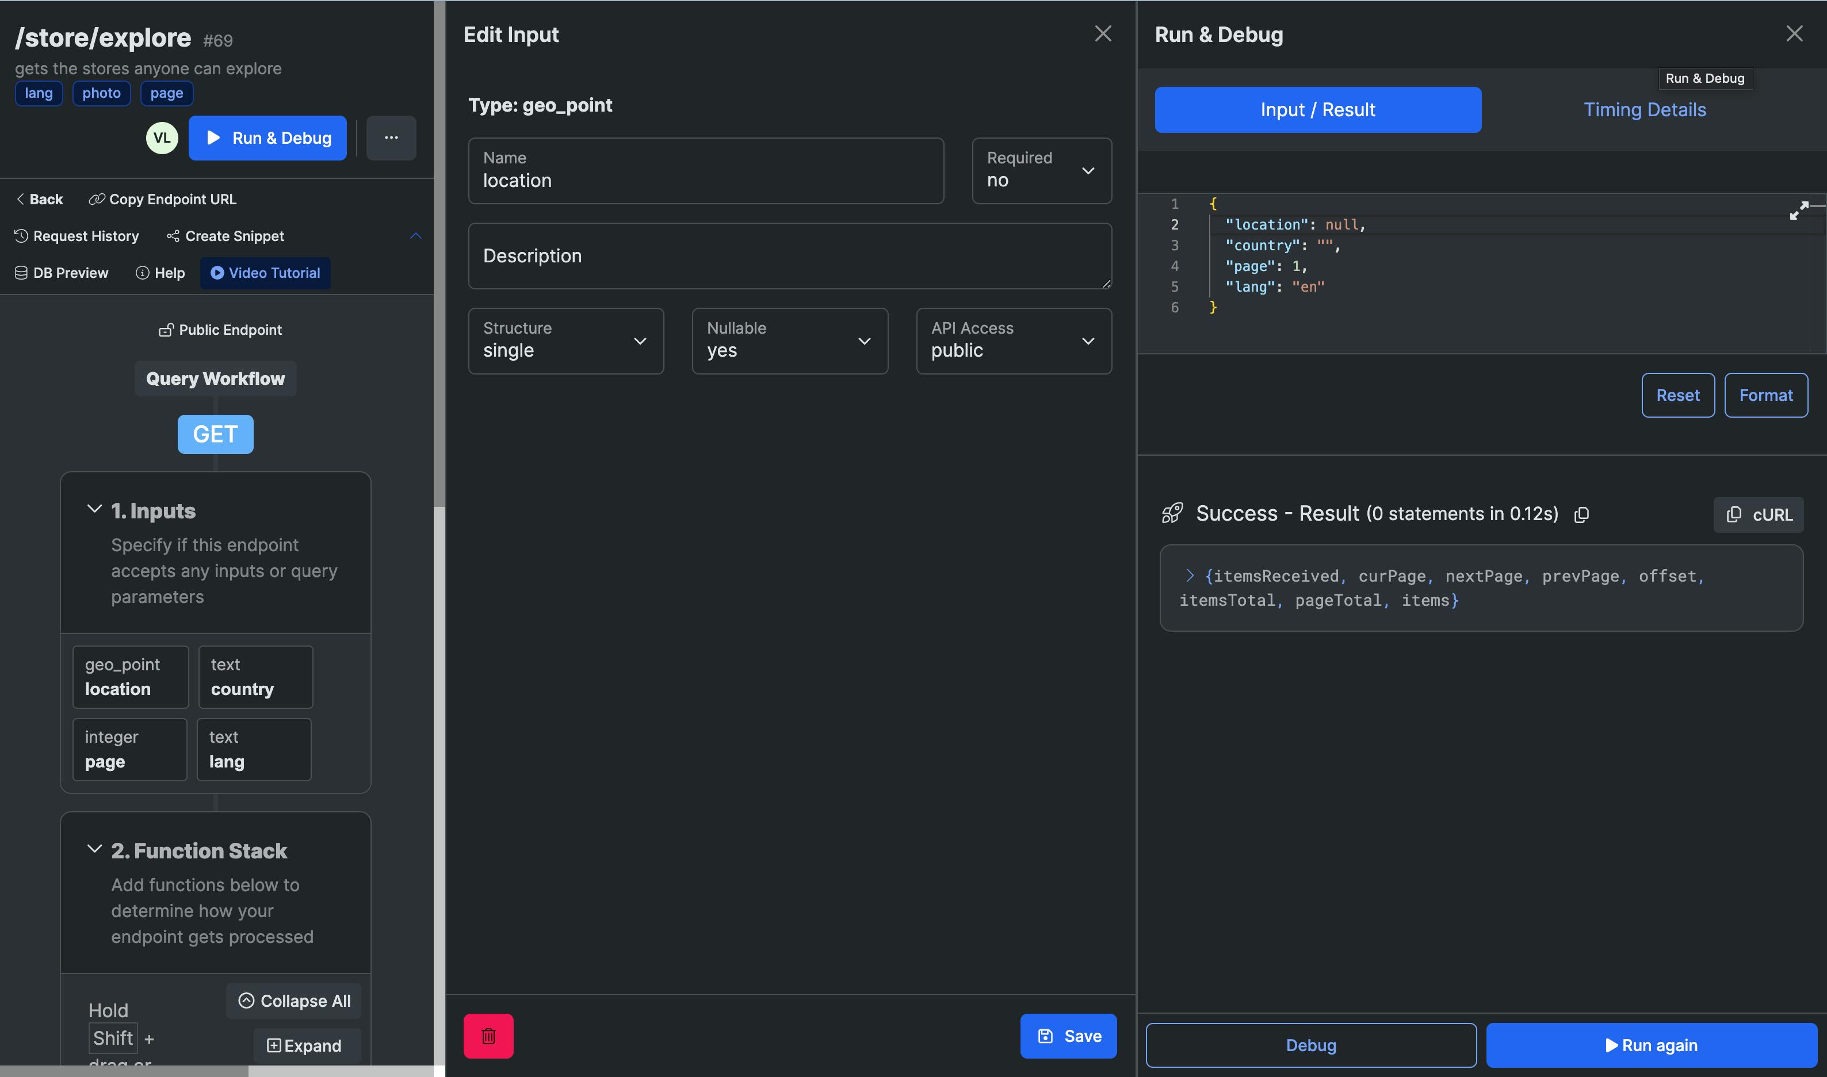Select the text country input
This screenshot has width=1827, height=1077.
[x=255, y=677]
